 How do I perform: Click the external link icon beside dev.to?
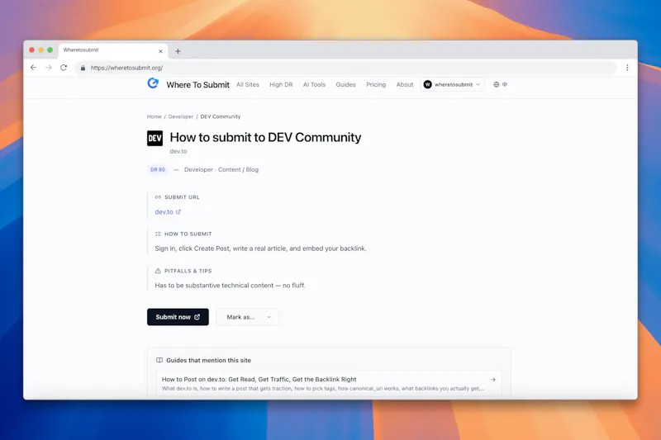pos(178,212)
